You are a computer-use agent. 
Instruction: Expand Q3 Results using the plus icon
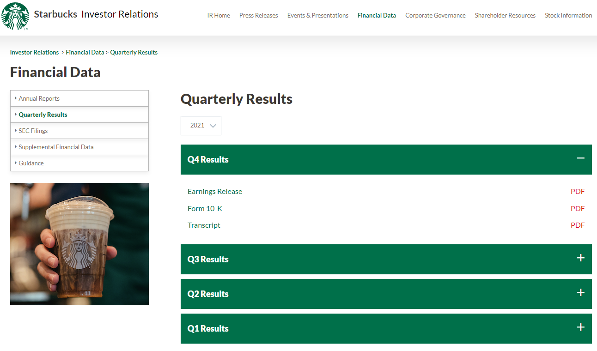pyautogui.click(x=581, y=258)
